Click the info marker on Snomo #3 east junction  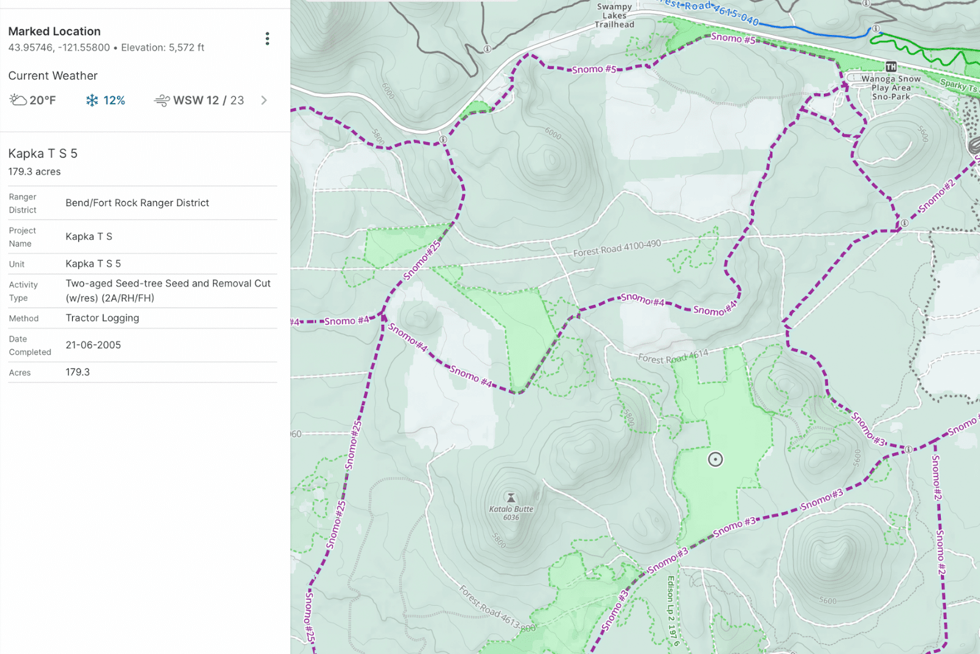tap(909, 449)
